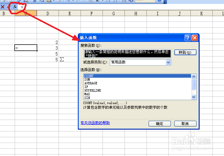Click the function list scroll down arrow
The image size is (224, 156).
(193, 97)
